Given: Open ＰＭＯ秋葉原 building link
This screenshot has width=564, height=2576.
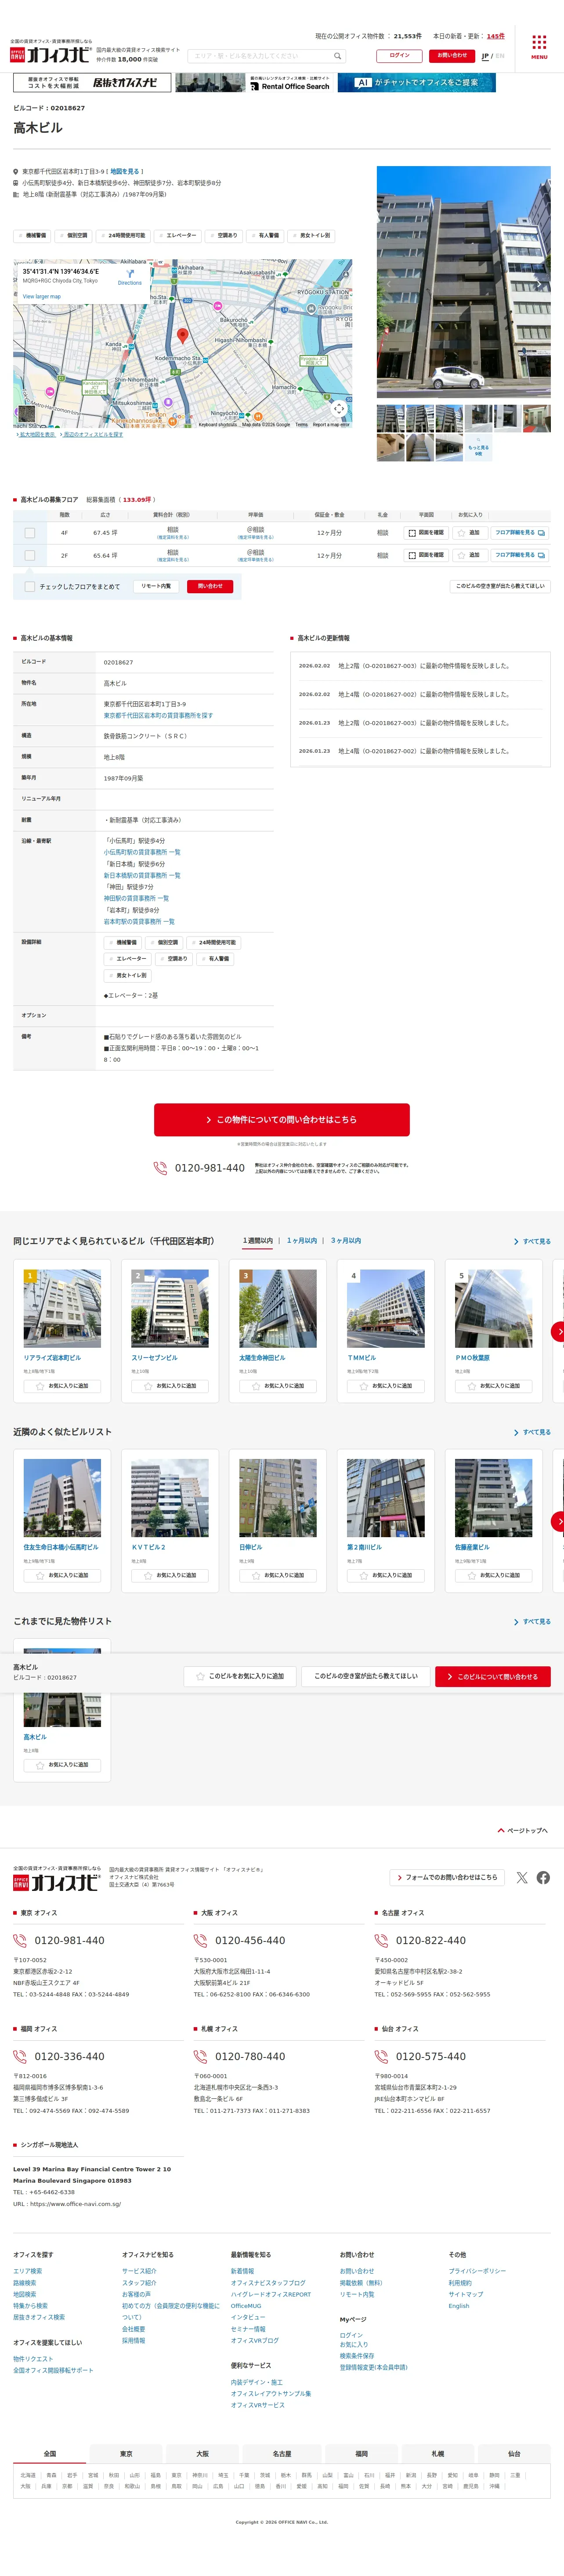Looking at the screenshot, I should (x=473, y=1358).
